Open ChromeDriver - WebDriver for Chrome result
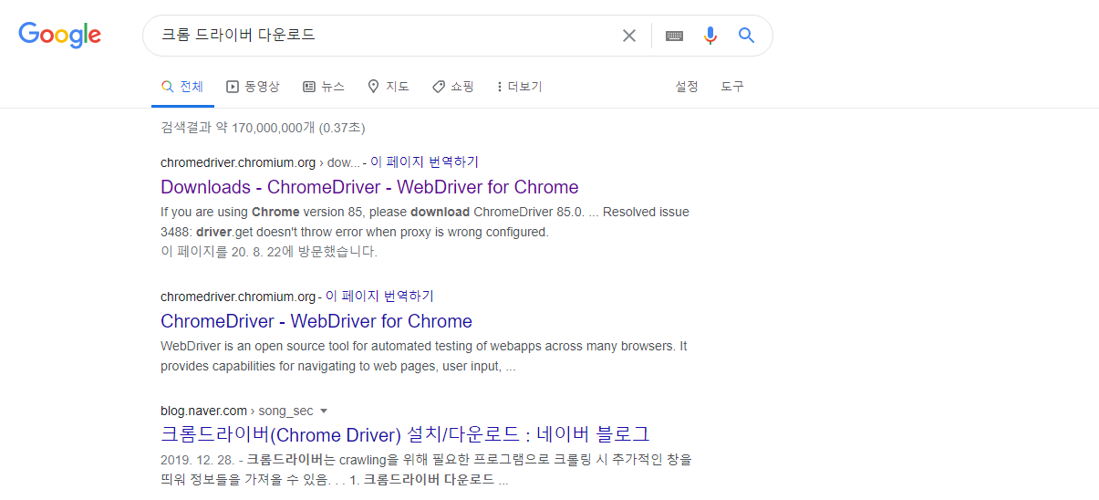 click(x=316, y=321)
